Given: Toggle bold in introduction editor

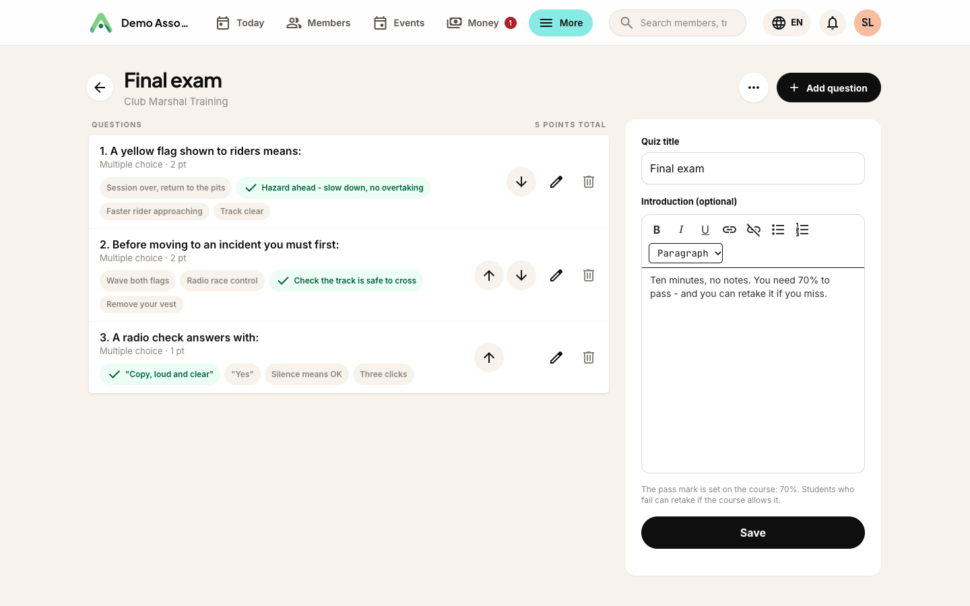Looking at the screenshot, I should (657, 230).
